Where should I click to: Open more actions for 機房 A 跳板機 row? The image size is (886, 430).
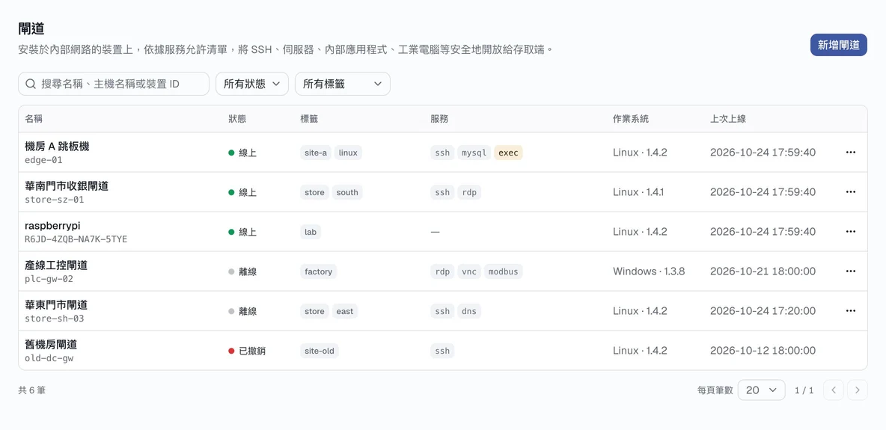pyautogui.click(x=850, y=153)
